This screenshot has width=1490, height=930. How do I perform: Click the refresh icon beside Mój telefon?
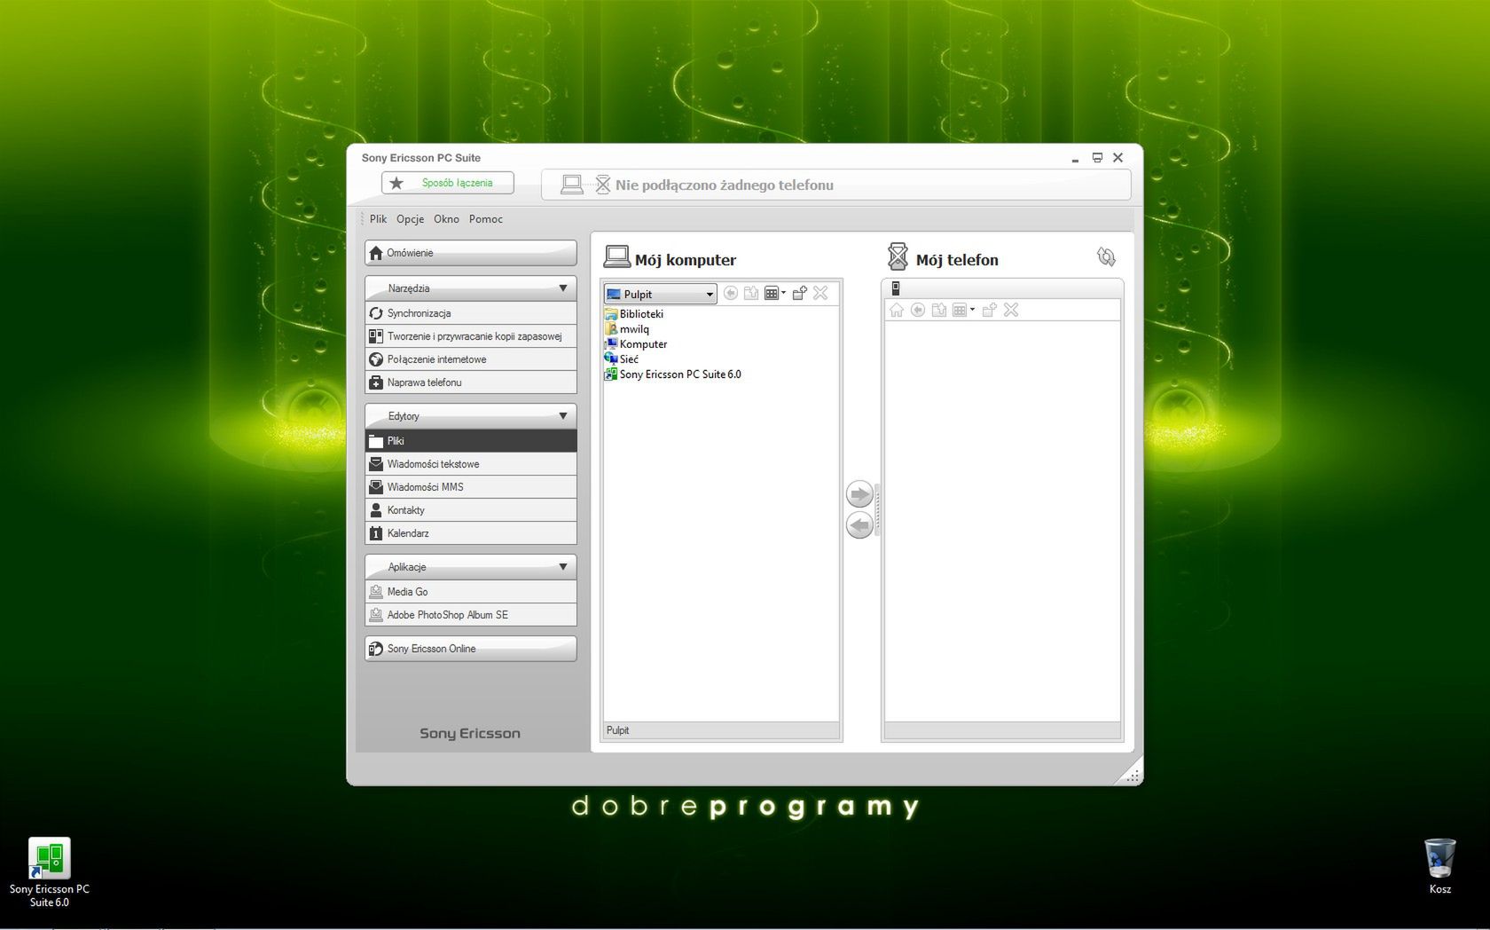tap(1106, 257)
